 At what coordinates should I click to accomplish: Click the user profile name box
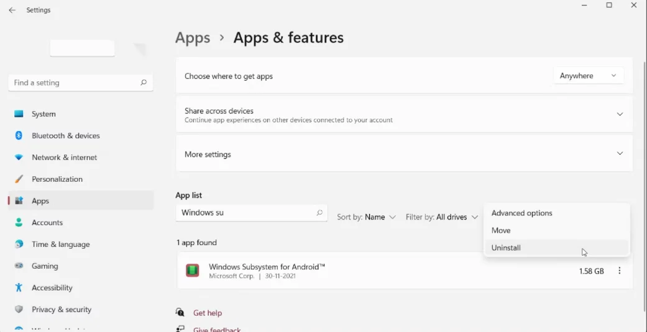(x=82, y=48)
